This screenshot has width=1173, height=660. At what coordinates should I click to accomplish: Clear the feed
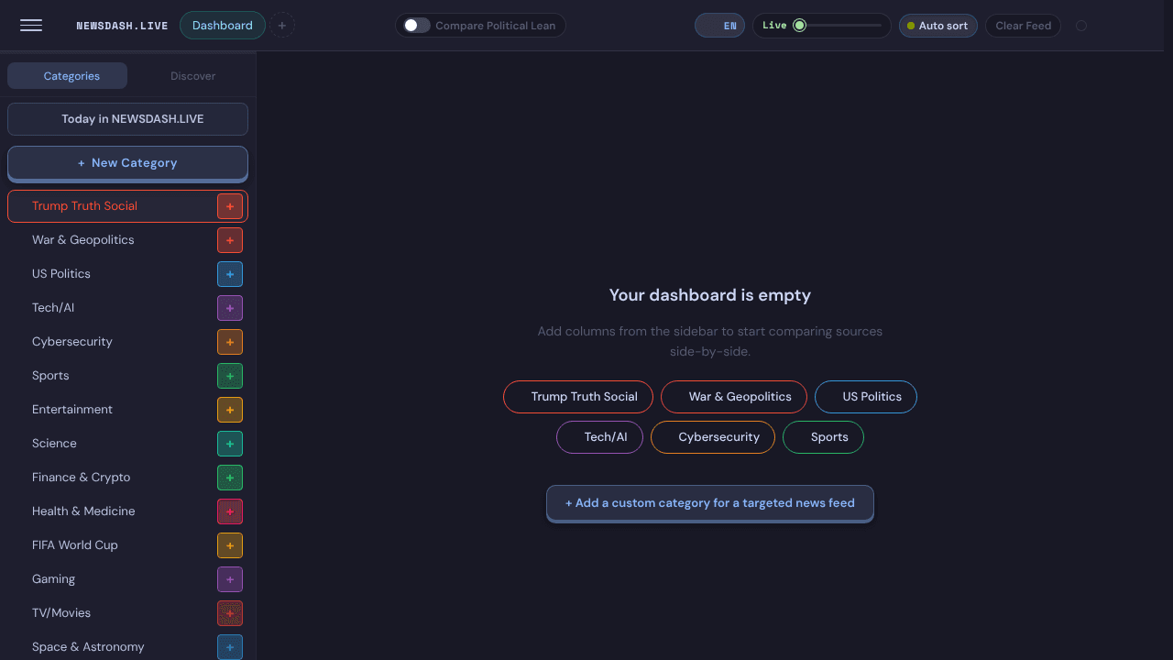coord(1023,26)
